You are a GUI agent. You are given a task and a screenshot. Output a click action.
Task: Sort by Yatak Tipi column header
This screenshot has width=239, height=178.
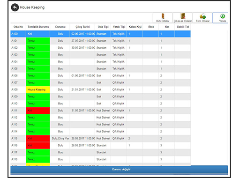[x=119, y=27]
